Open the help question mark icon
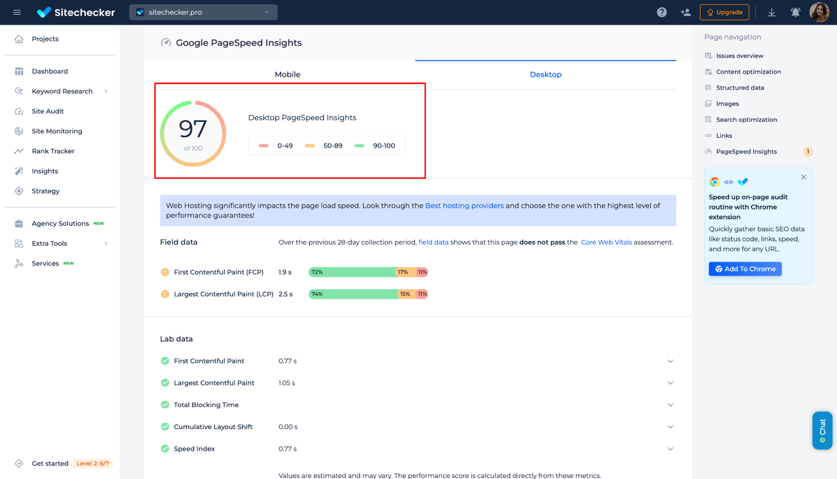 pos(662,12)
